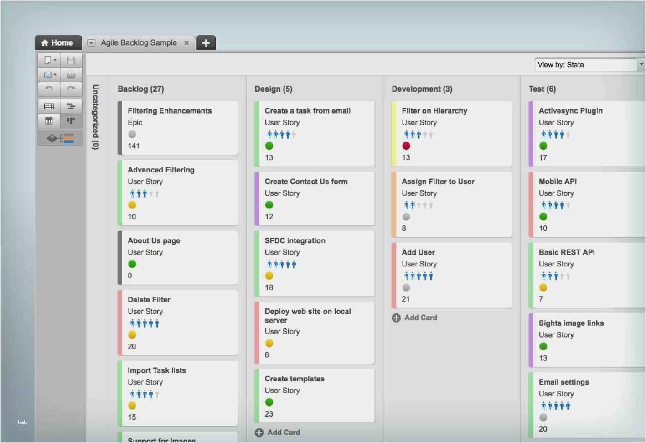Click red status dot on Filter on Hierarchy
This screenshot has height=443, width=646.
(406, 146)
